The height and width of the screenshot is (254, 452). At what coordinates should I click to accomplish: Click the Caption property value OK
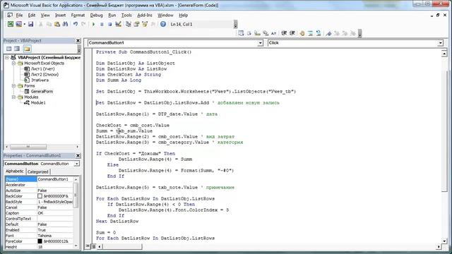click(55, 213)
